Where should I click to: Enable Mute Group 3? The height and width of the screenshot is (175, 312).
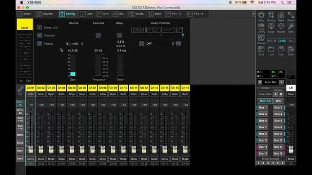pyautogui.click(x=268, y=163)
